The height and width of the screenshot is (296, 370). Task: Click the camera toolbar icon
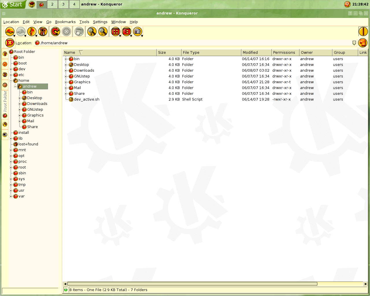[x=138, y=32]
